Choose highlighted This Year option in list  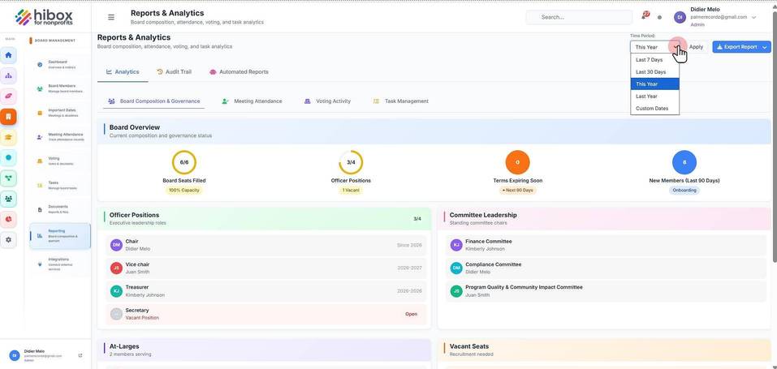[654, 84]
